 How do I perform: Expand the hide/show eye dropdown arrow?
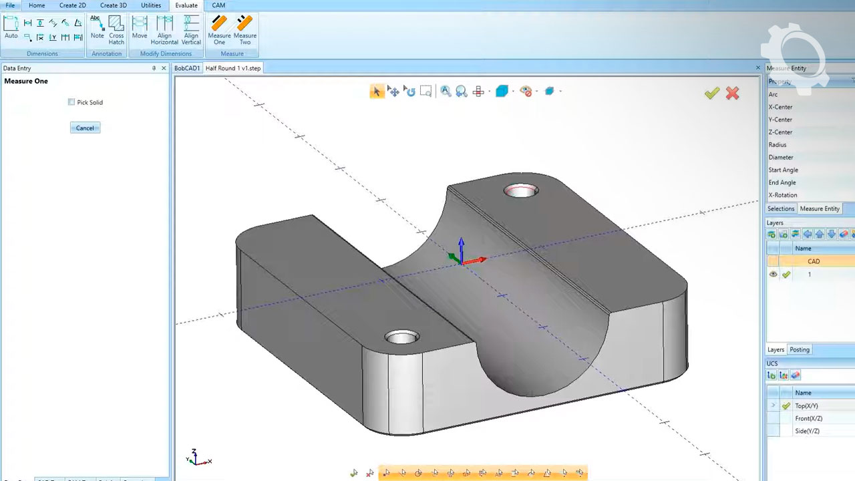[x=536, y=92]
